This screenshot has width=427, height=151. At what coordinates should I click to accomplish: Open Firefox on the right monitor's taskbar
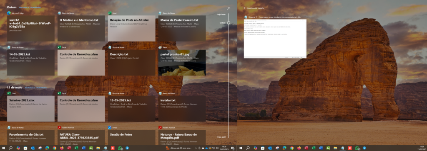(x=299, y=148)
